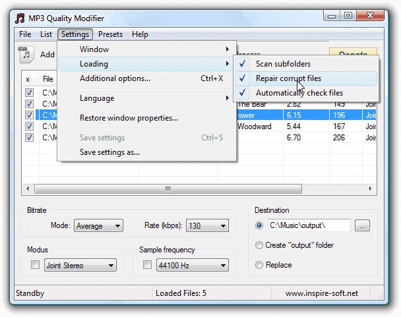401x317 pixels.
Task: Enable the Modus checkbox
Action: 36,266
